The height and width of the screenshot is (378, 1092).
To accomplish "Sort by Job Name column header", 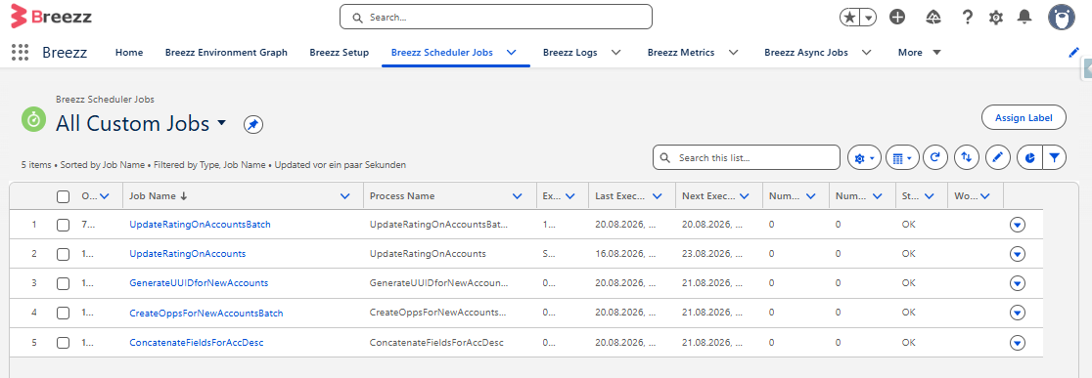I will (x=159, y=196).
